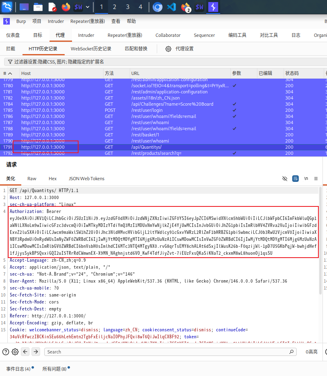Click the request editor vertical scrollbar
This screenshot has height=376, width=327.
(x=320, y=240)
